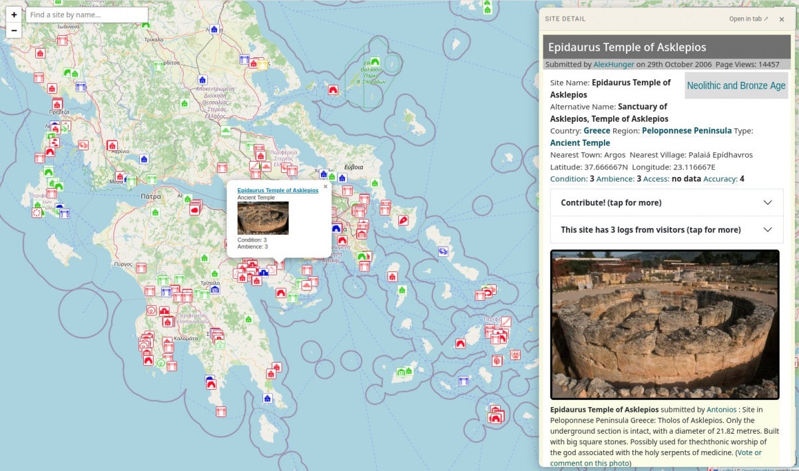Click the Longitude: 23.116667E value
The width and height of the screenshot is (799, 471).
(x=674, y=167)
